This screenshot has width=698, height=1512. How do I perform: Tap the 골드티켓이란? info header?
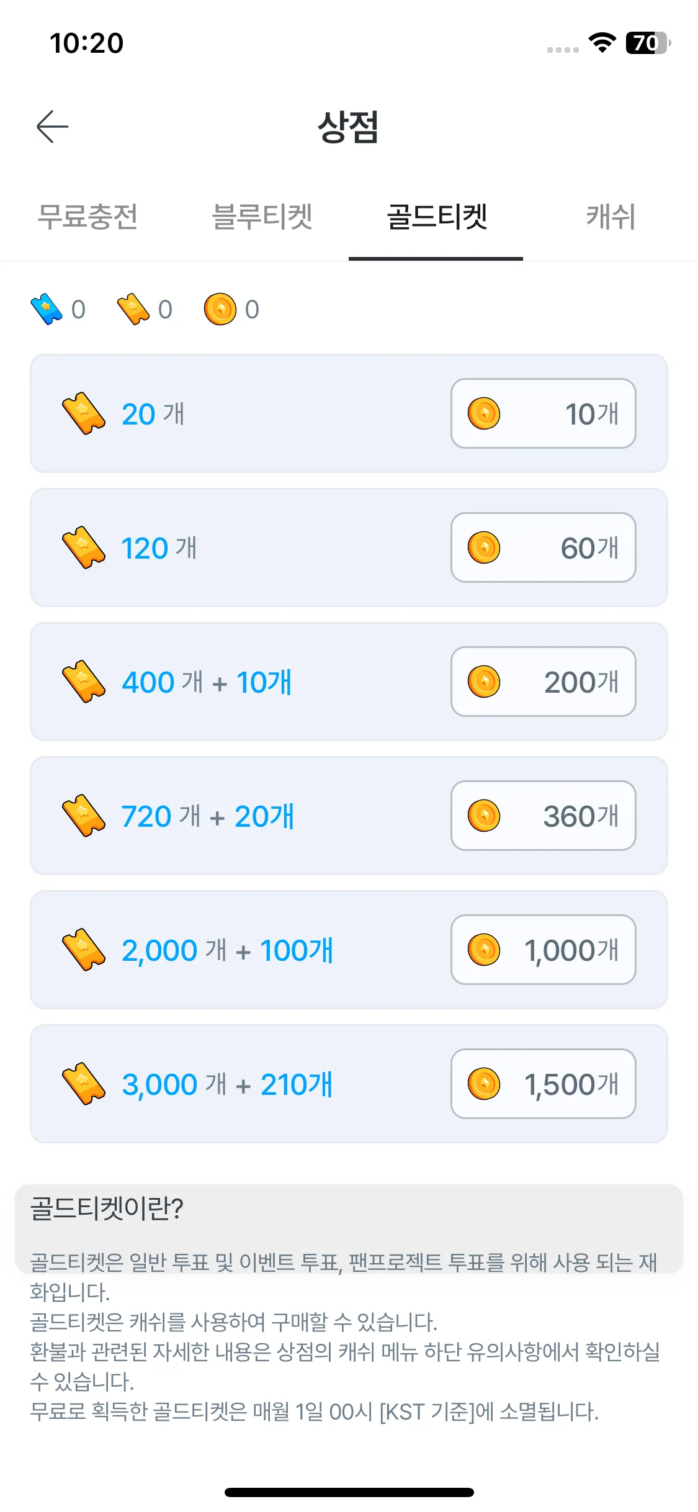point(107,1208)
